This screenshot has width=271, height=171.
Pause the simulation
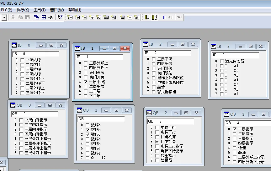[164, 17]
